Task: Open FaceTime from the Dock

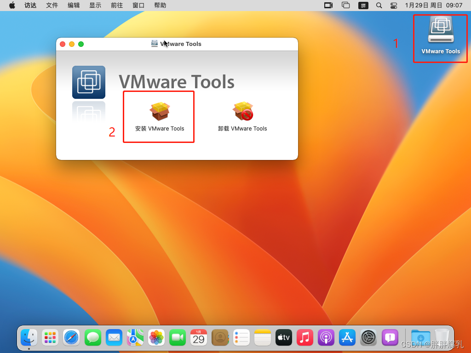Action: 178,338
